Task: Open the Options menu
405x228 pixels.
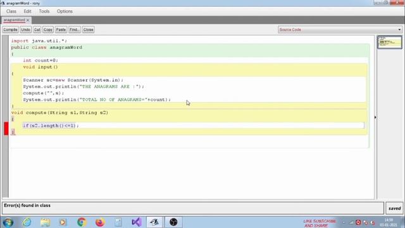Action: pos(65,11)
